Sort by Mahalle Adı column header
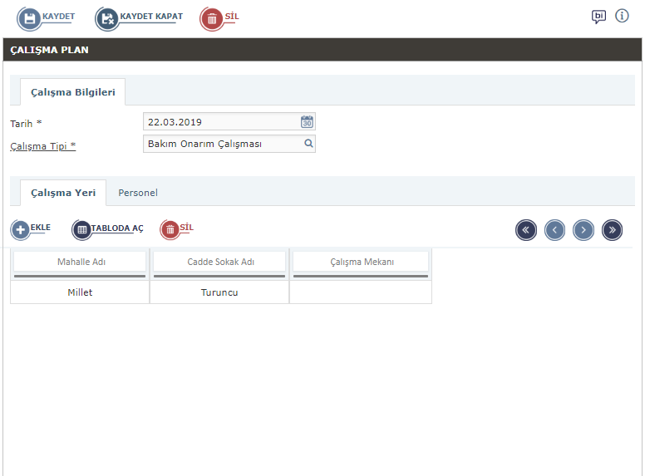Viewport: 645px width, 476px height. tap(81, 262)
